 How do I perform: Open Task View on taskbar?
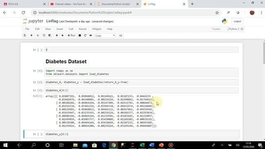coord(61,145)
